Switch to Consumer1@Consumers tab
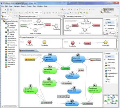The width and height of the screenshot is (120, 108). [73, 17]
